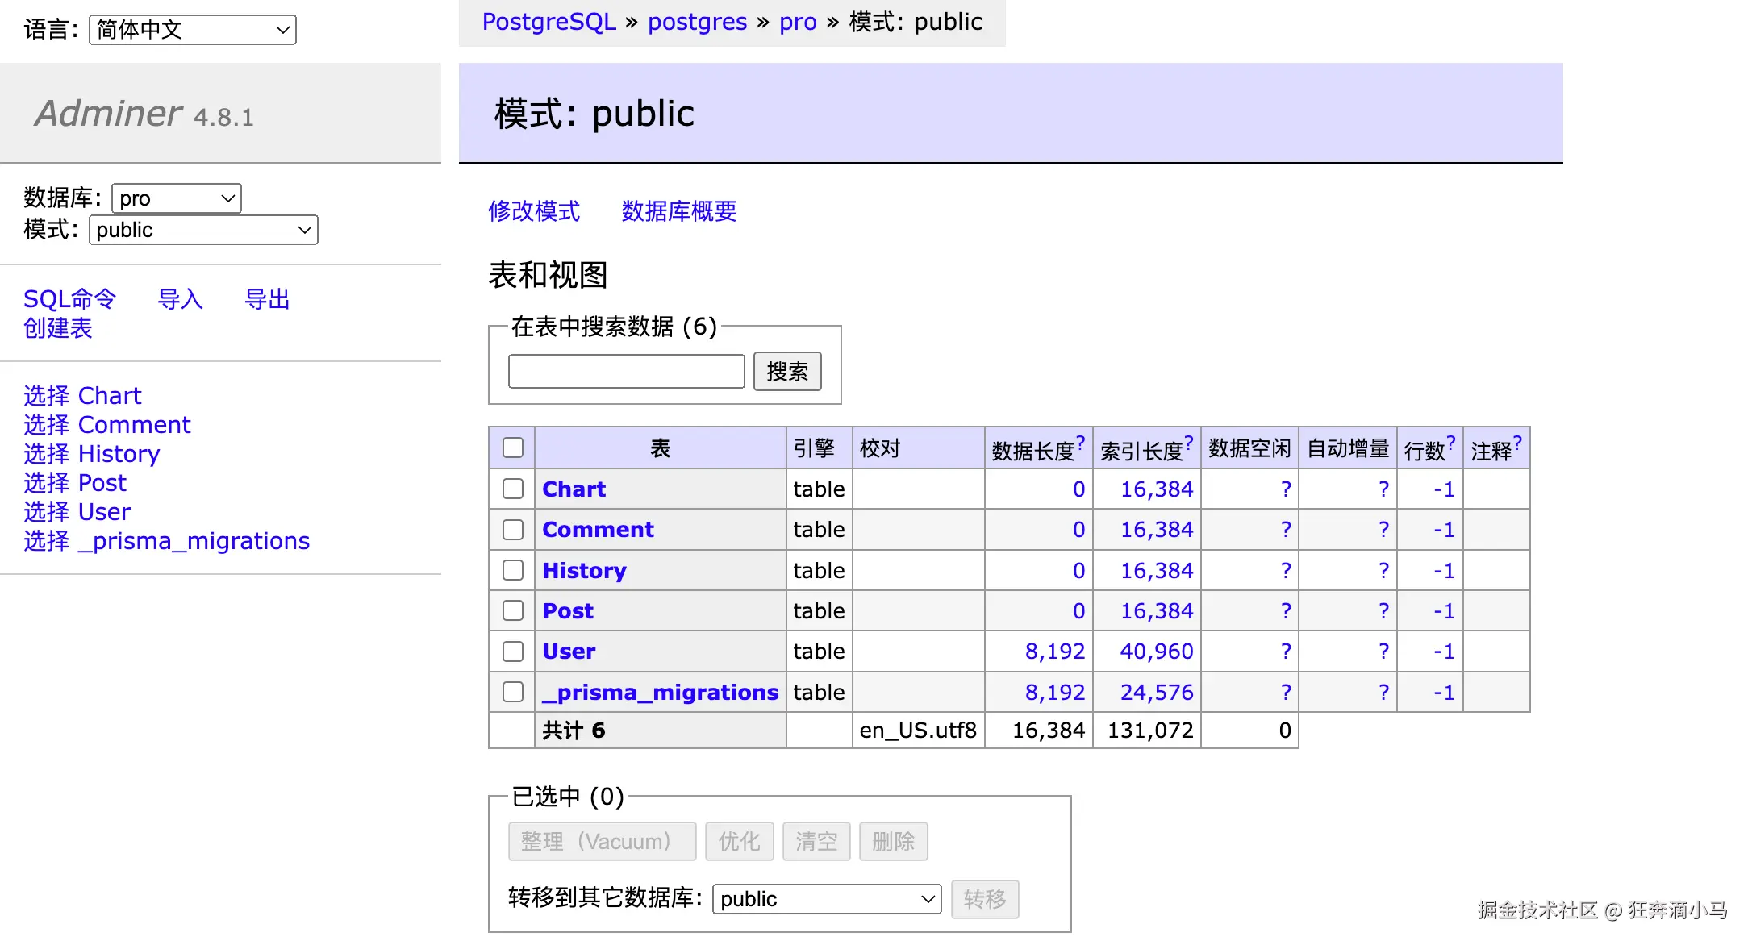Viewport: 1752px width, 945px height.
Task: Expand the 模式 public schema dropdown in sidebar
Action: (x=203, y=230)
